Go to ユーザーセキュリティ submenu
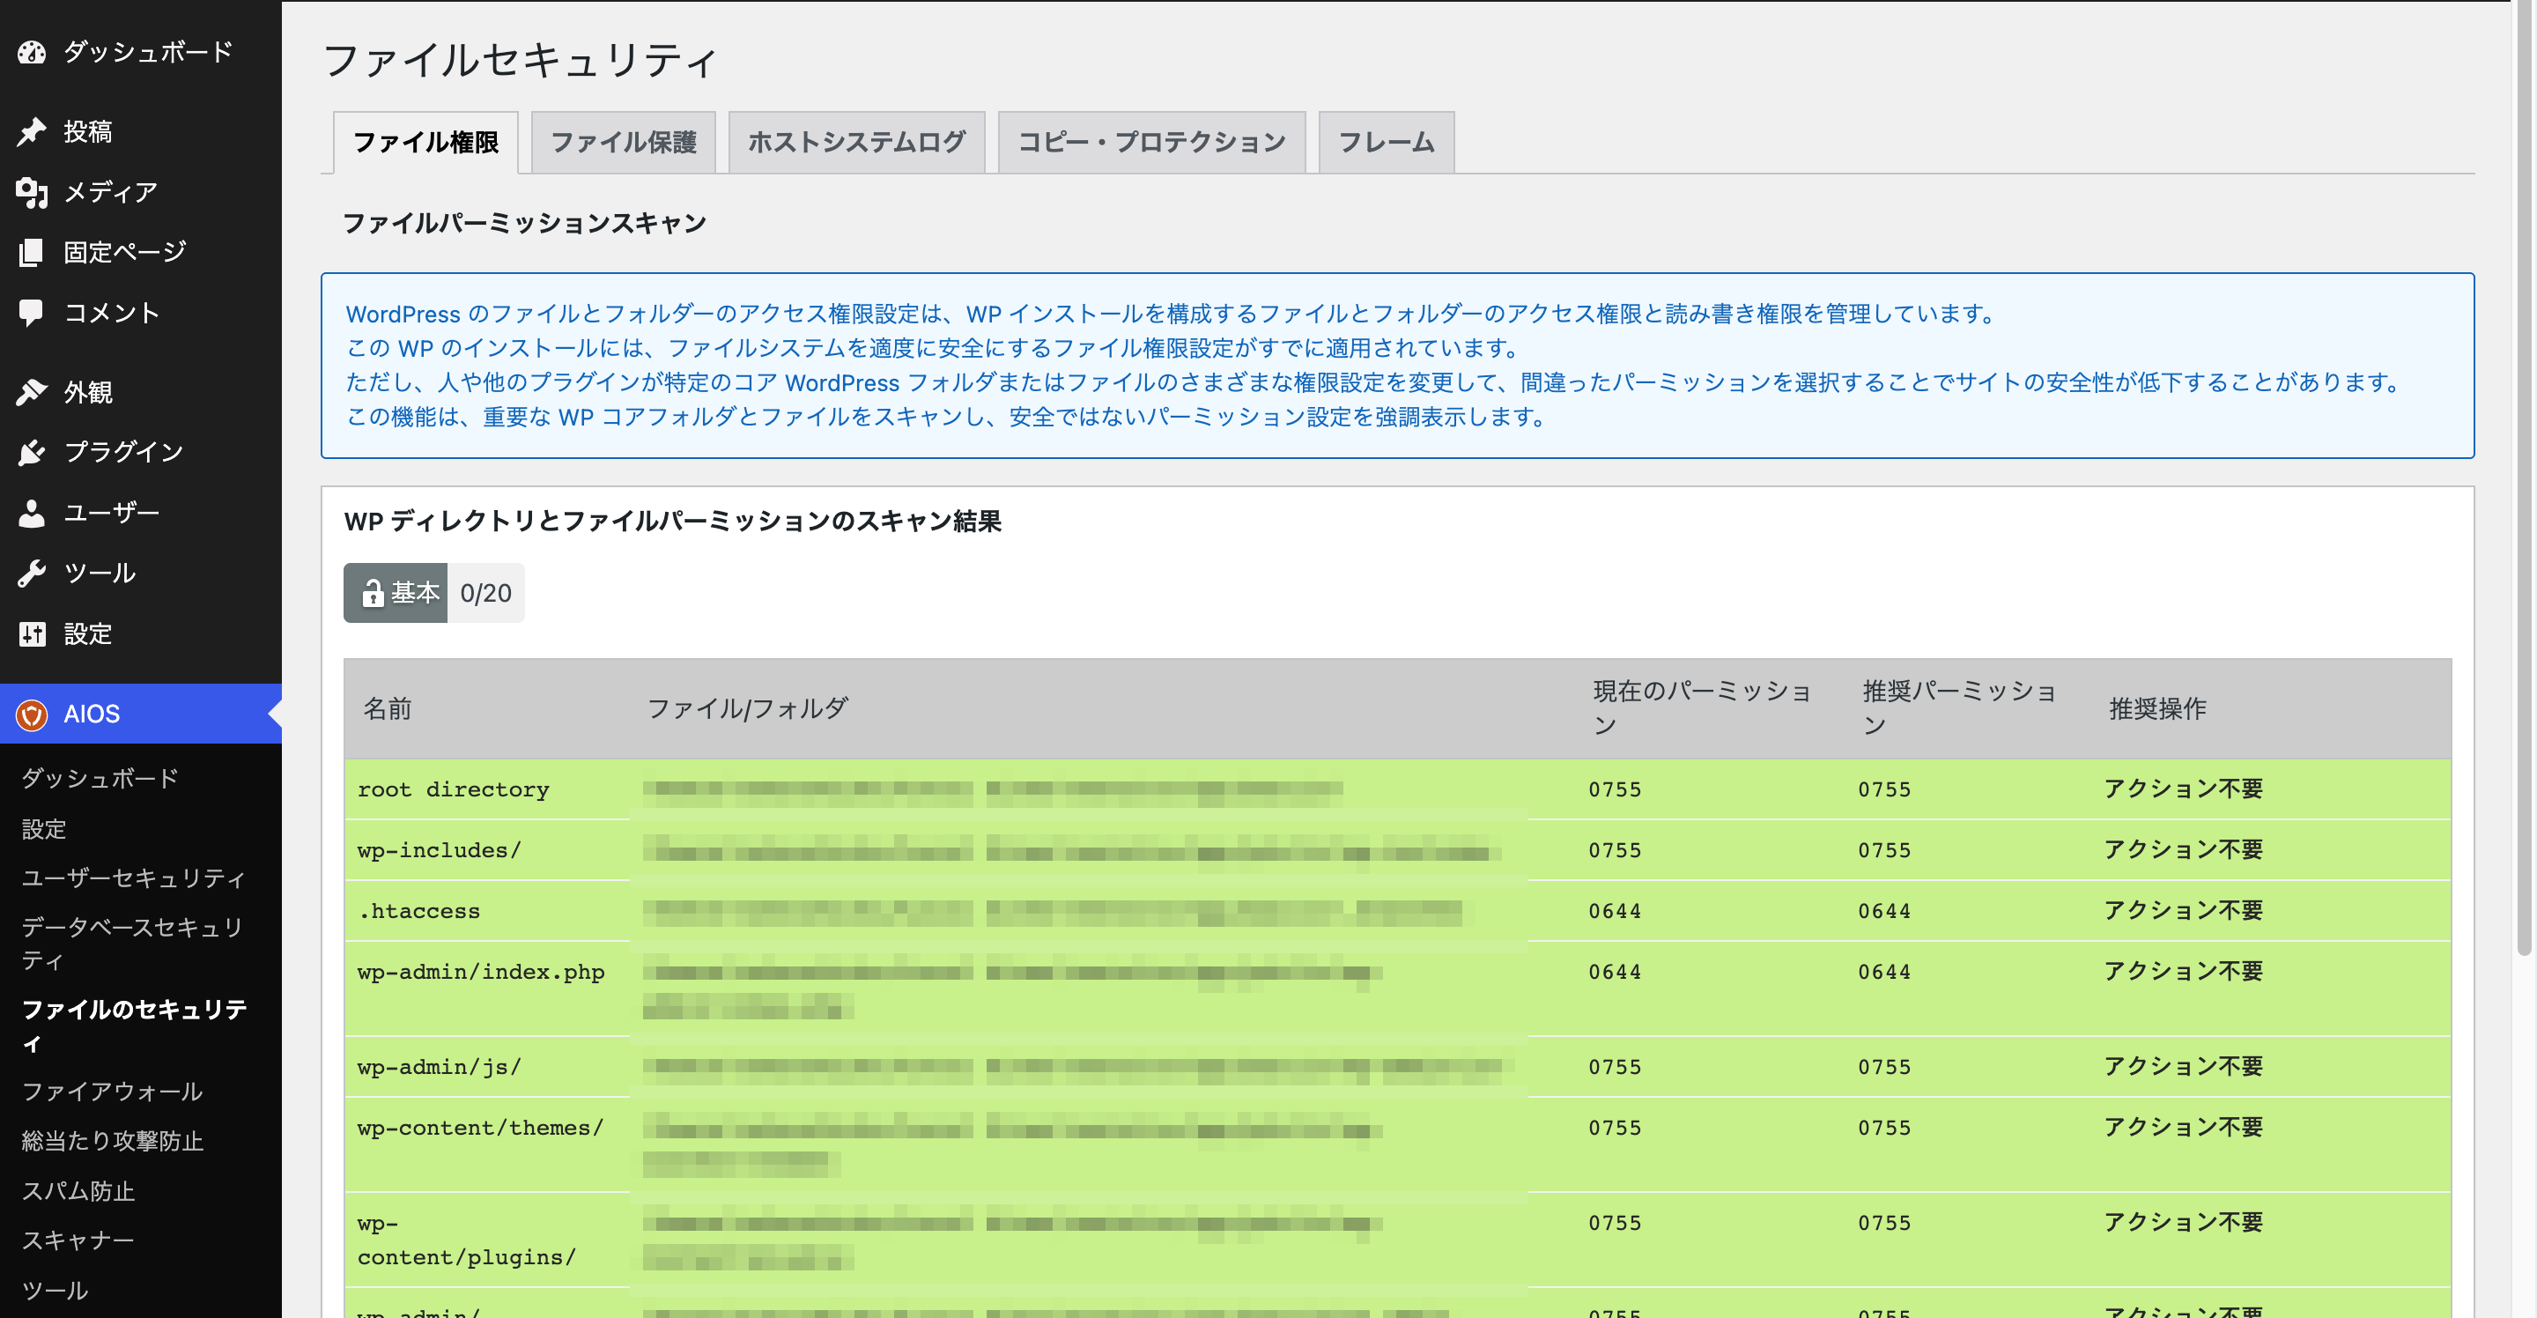 pos(134,878)
